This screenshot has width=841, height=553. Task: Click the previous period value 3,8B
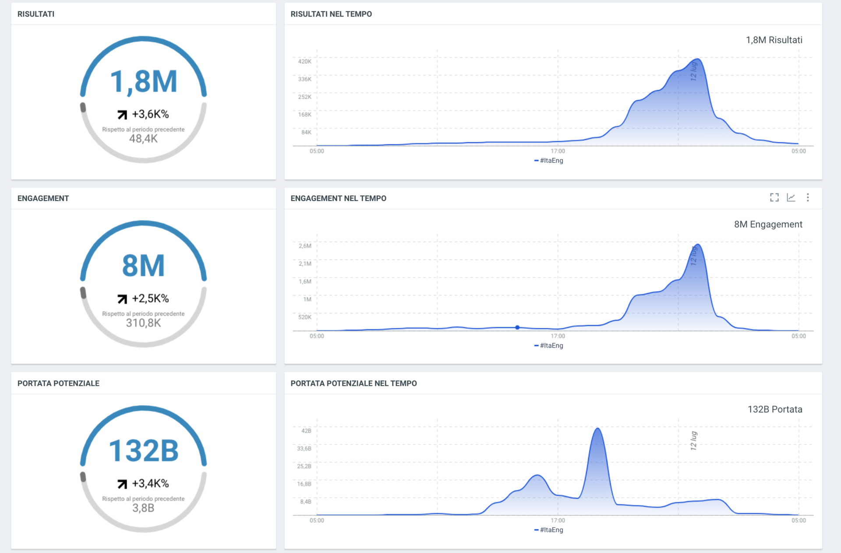coord(143,508)
